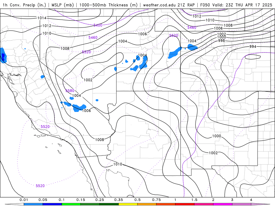Image resolution: width=275 pixels, height=206 pixels.
Task: Click the "23Z THU APR 17 2025" valid time
Action: [x=249, y=5]
